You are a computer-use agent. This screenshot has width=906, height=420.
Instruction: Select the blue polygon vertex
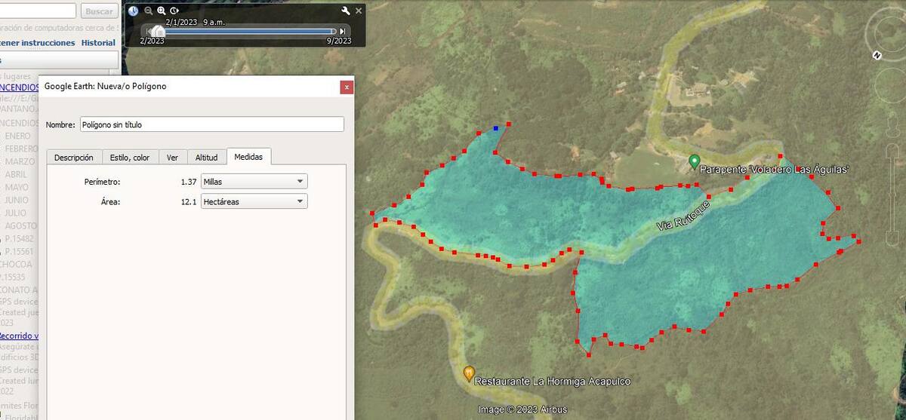tap(495, 129)
